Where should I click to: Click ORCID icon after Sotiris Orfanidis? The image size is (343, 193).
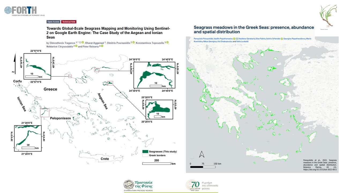pos(282,39)
